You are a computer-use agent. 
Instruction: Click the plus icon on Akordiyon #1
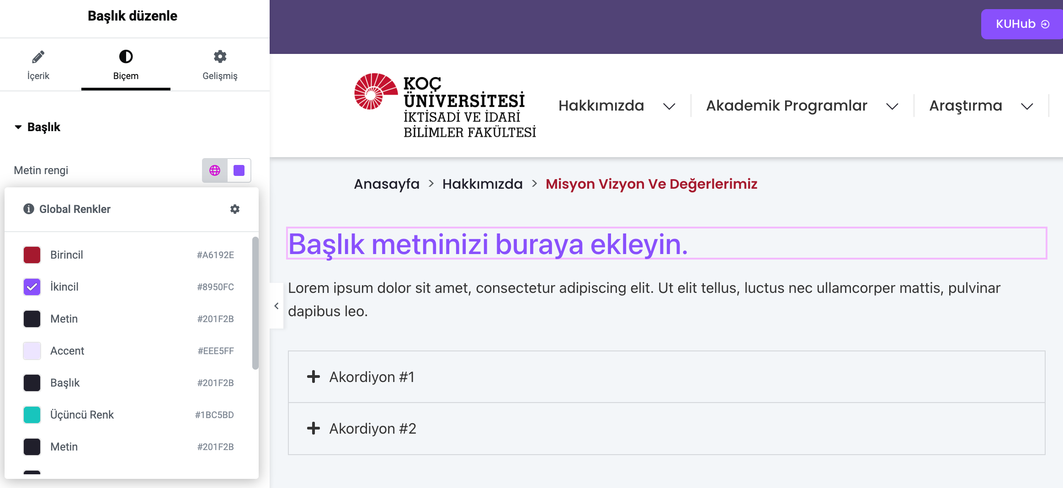point(314,377)
